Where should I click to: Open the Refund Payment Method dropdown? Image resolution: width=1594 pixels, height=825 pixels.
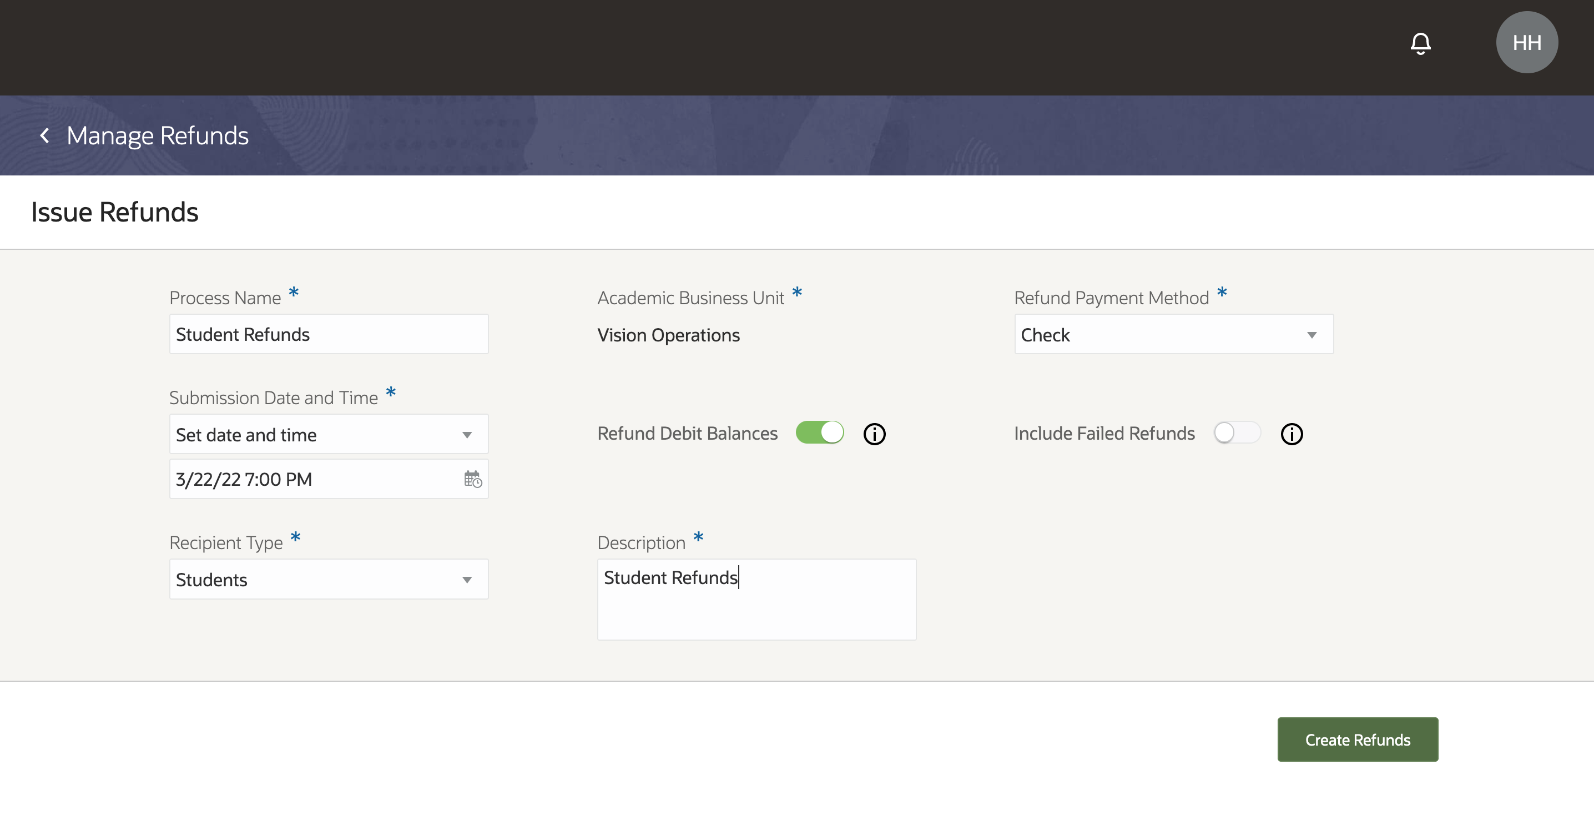[x=1173, y=335]
